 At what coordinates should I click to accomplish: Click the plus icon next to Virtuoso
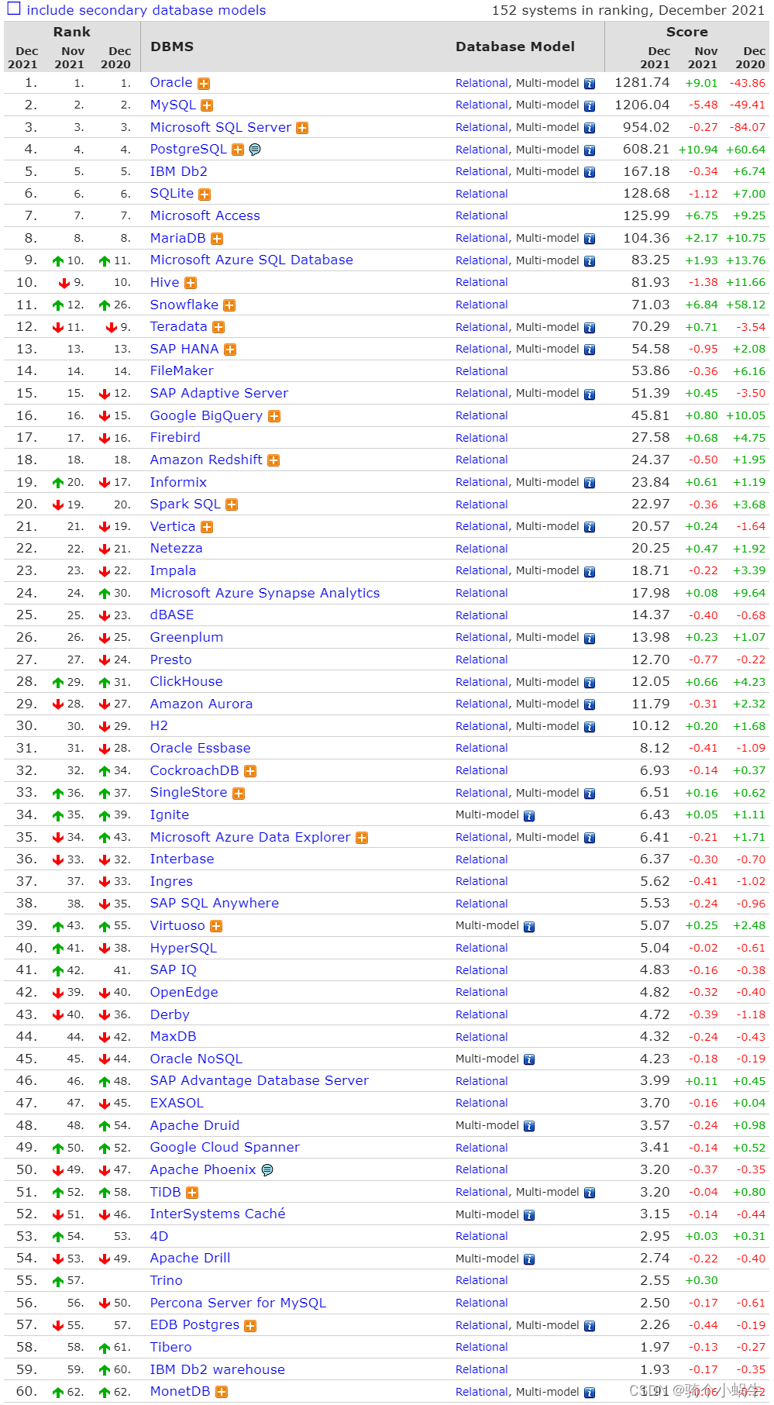pyautogui.click(x=216, y=926)
